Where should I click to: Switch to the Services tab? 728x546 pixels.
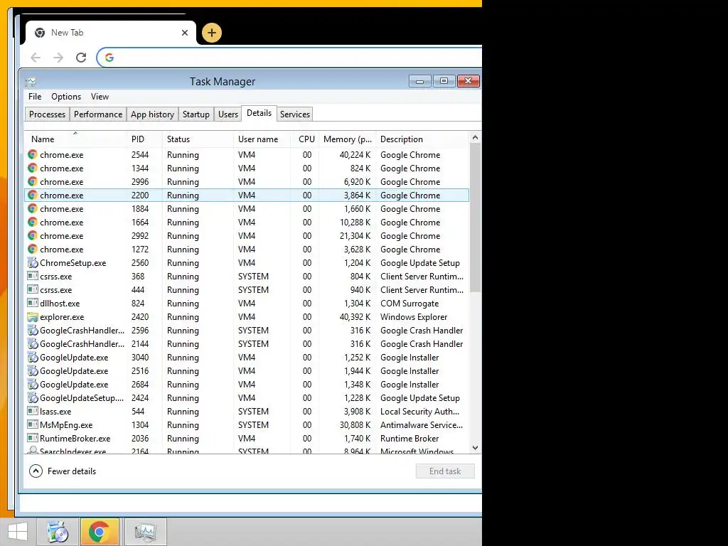[x=295, y=114]
